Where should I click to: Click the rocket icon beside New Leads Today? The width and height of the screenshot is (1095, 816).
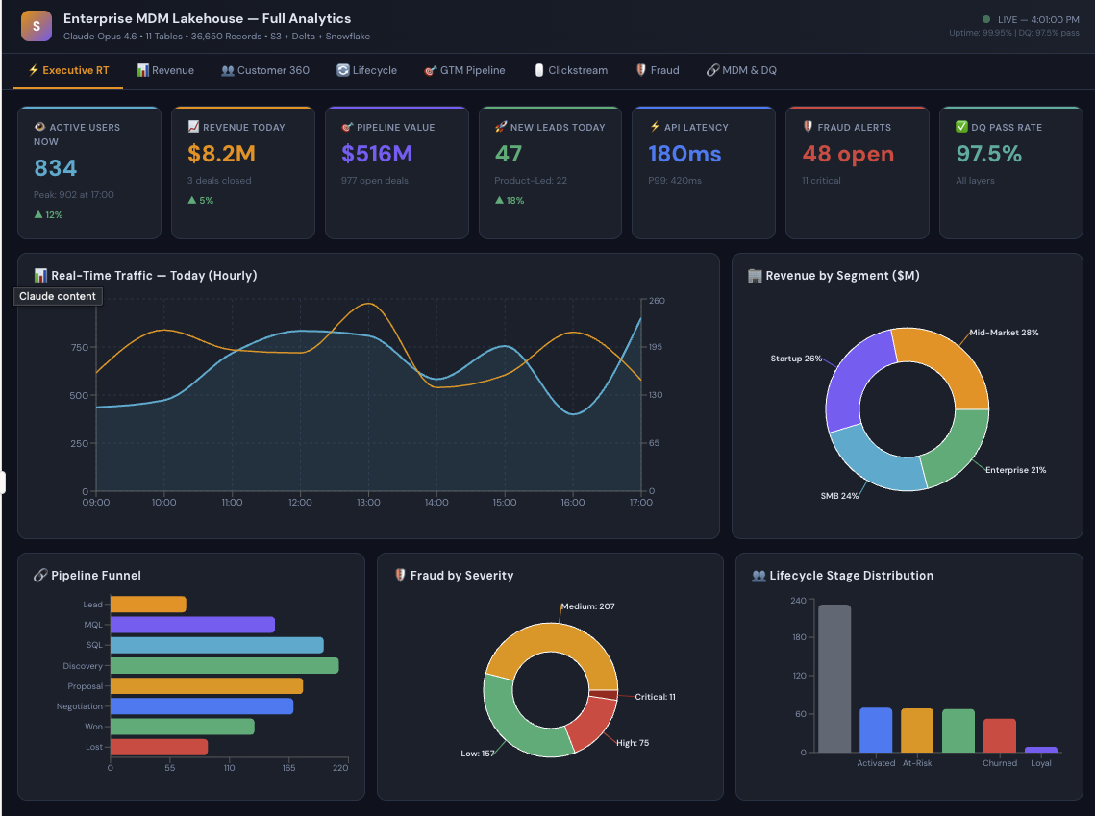501,127
